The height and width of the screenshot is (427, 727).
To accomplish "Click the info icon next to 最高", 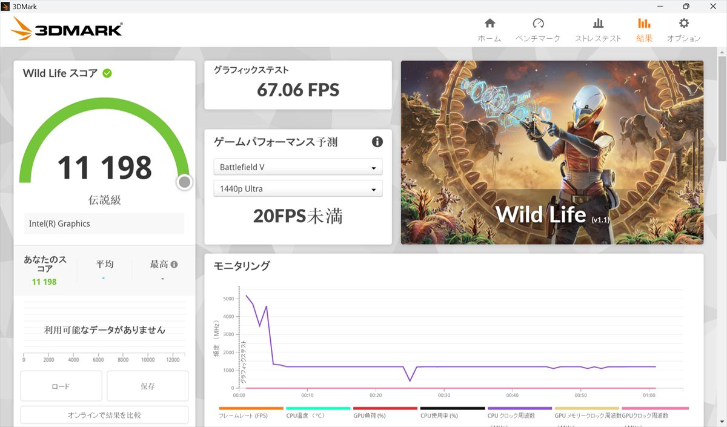I will tap(174, 265).
